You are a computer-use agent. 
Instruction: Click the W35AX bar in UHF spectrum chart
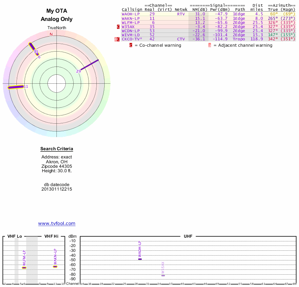(163, 275)
